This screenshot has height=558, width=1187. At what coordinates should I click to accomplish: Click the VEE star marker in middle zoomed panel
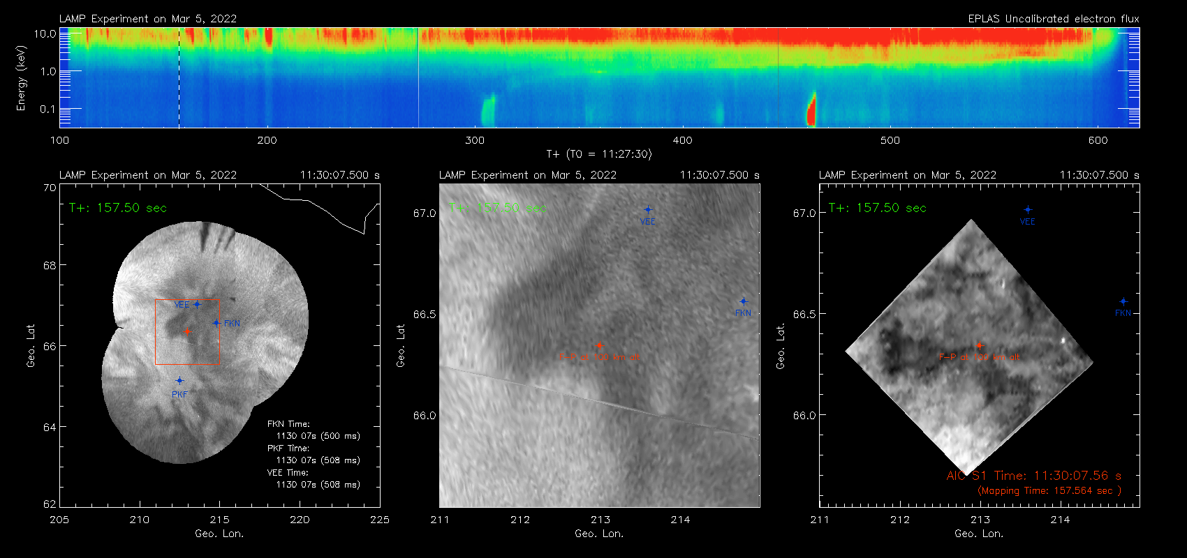[648, 209]
